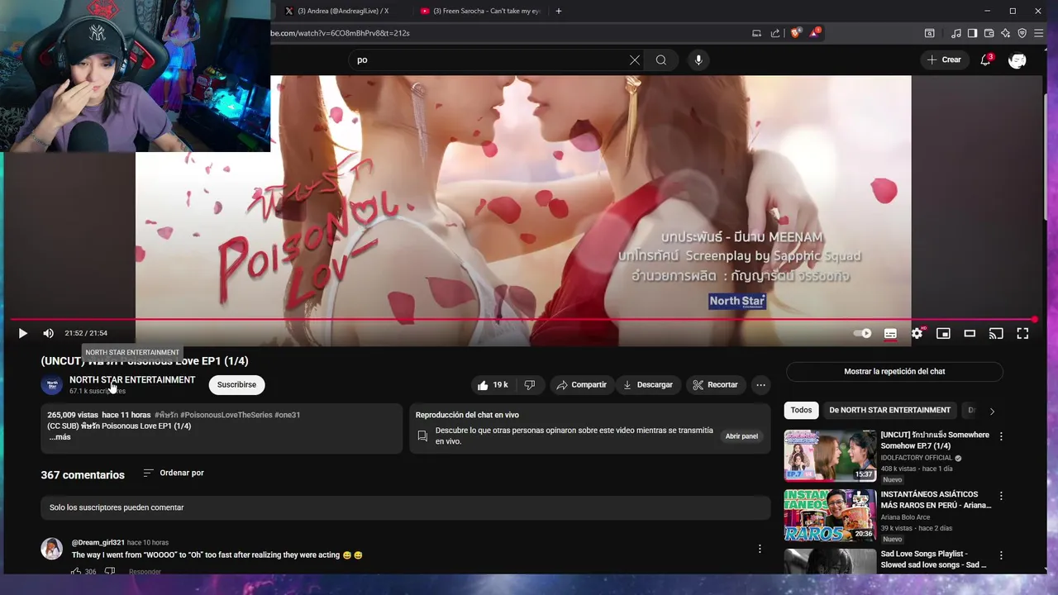Open the Somewhere Somehow EP.7 thumbnail

point(830,455)
